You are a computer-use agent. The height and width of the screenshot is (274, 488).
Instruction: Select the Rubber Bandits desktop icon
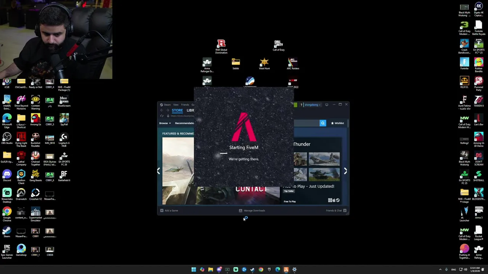479,65
